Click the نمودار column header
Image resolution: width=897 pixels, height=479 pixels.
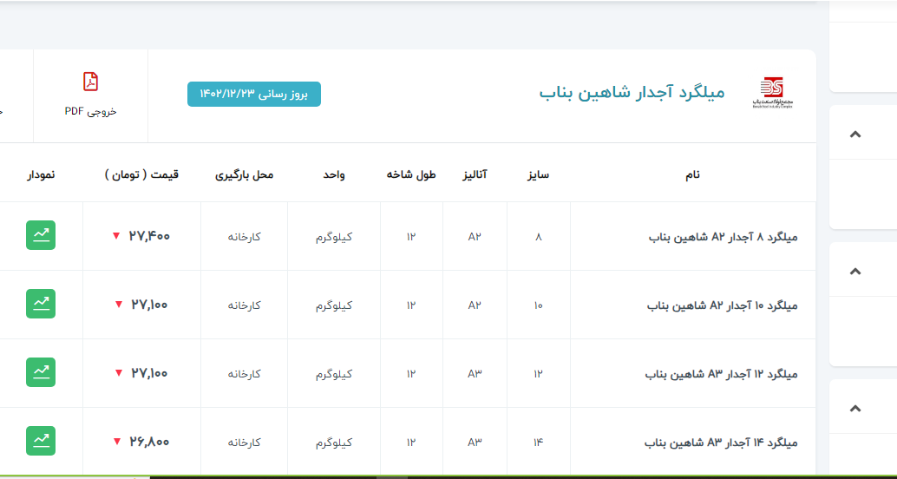coord(41,174)
